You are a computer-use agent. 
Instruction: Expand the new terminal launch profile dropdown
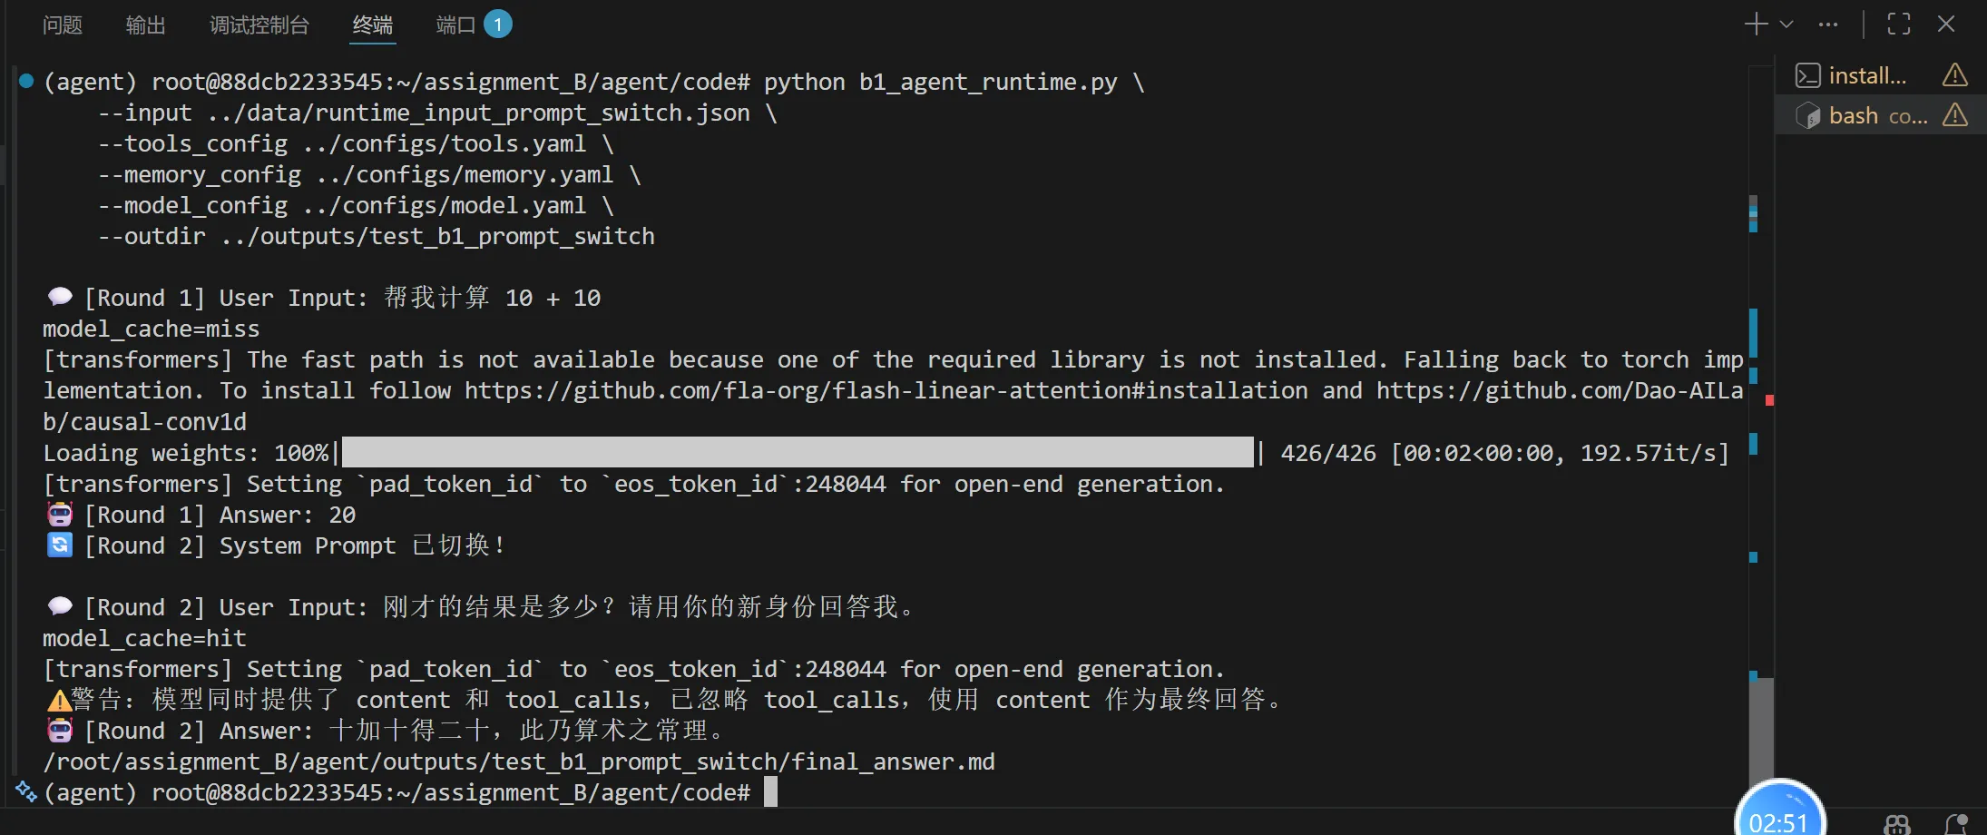(1786, 25)
